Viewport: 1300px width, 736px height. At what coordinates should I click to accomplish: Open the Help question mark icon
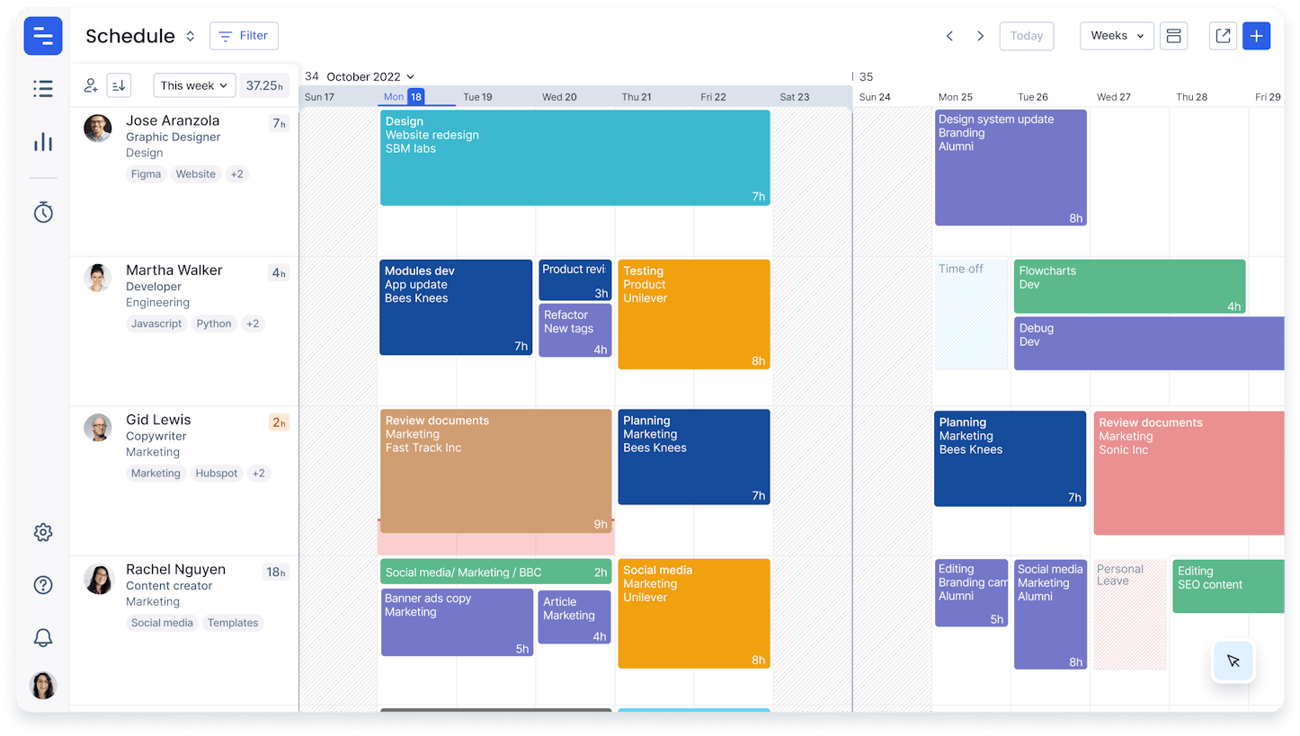(42, 585)
